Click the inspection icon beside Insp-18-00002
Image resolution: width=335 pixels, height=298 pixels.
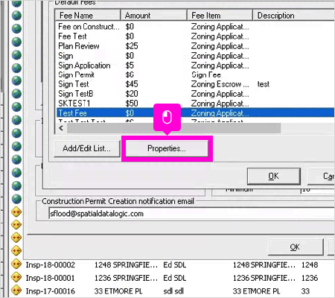[16, 264]
